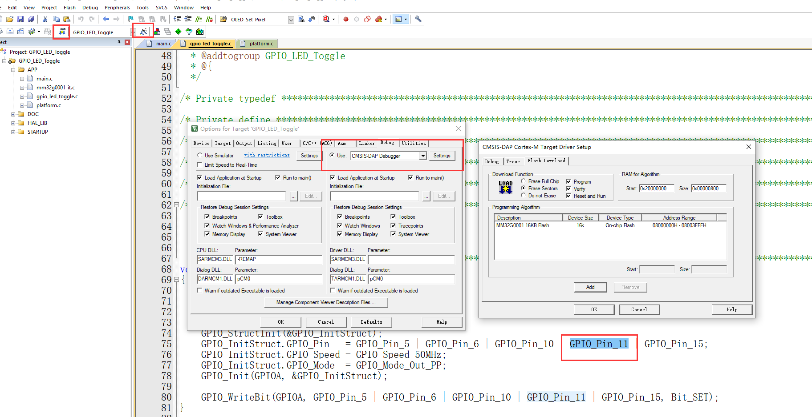The height and width of the screenshot is (417, 812).
Task: Expand the STARTUP group in project tree
Action: (13, 132)
